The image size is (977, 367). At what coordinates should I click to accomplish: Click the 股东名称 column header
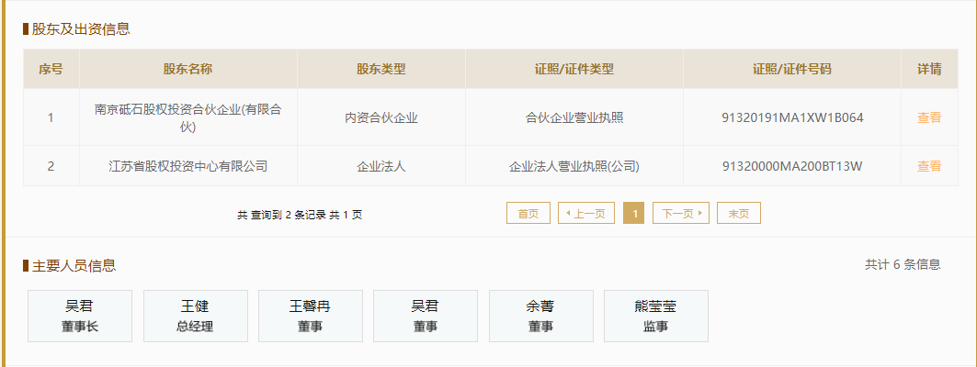[188, 69]
